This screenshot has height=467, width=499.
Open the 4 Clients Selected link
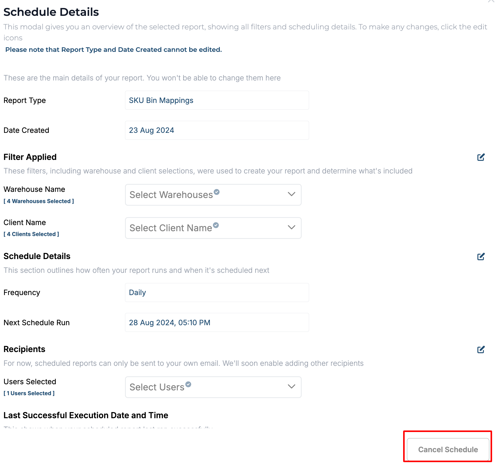click(x=31, y=234)
